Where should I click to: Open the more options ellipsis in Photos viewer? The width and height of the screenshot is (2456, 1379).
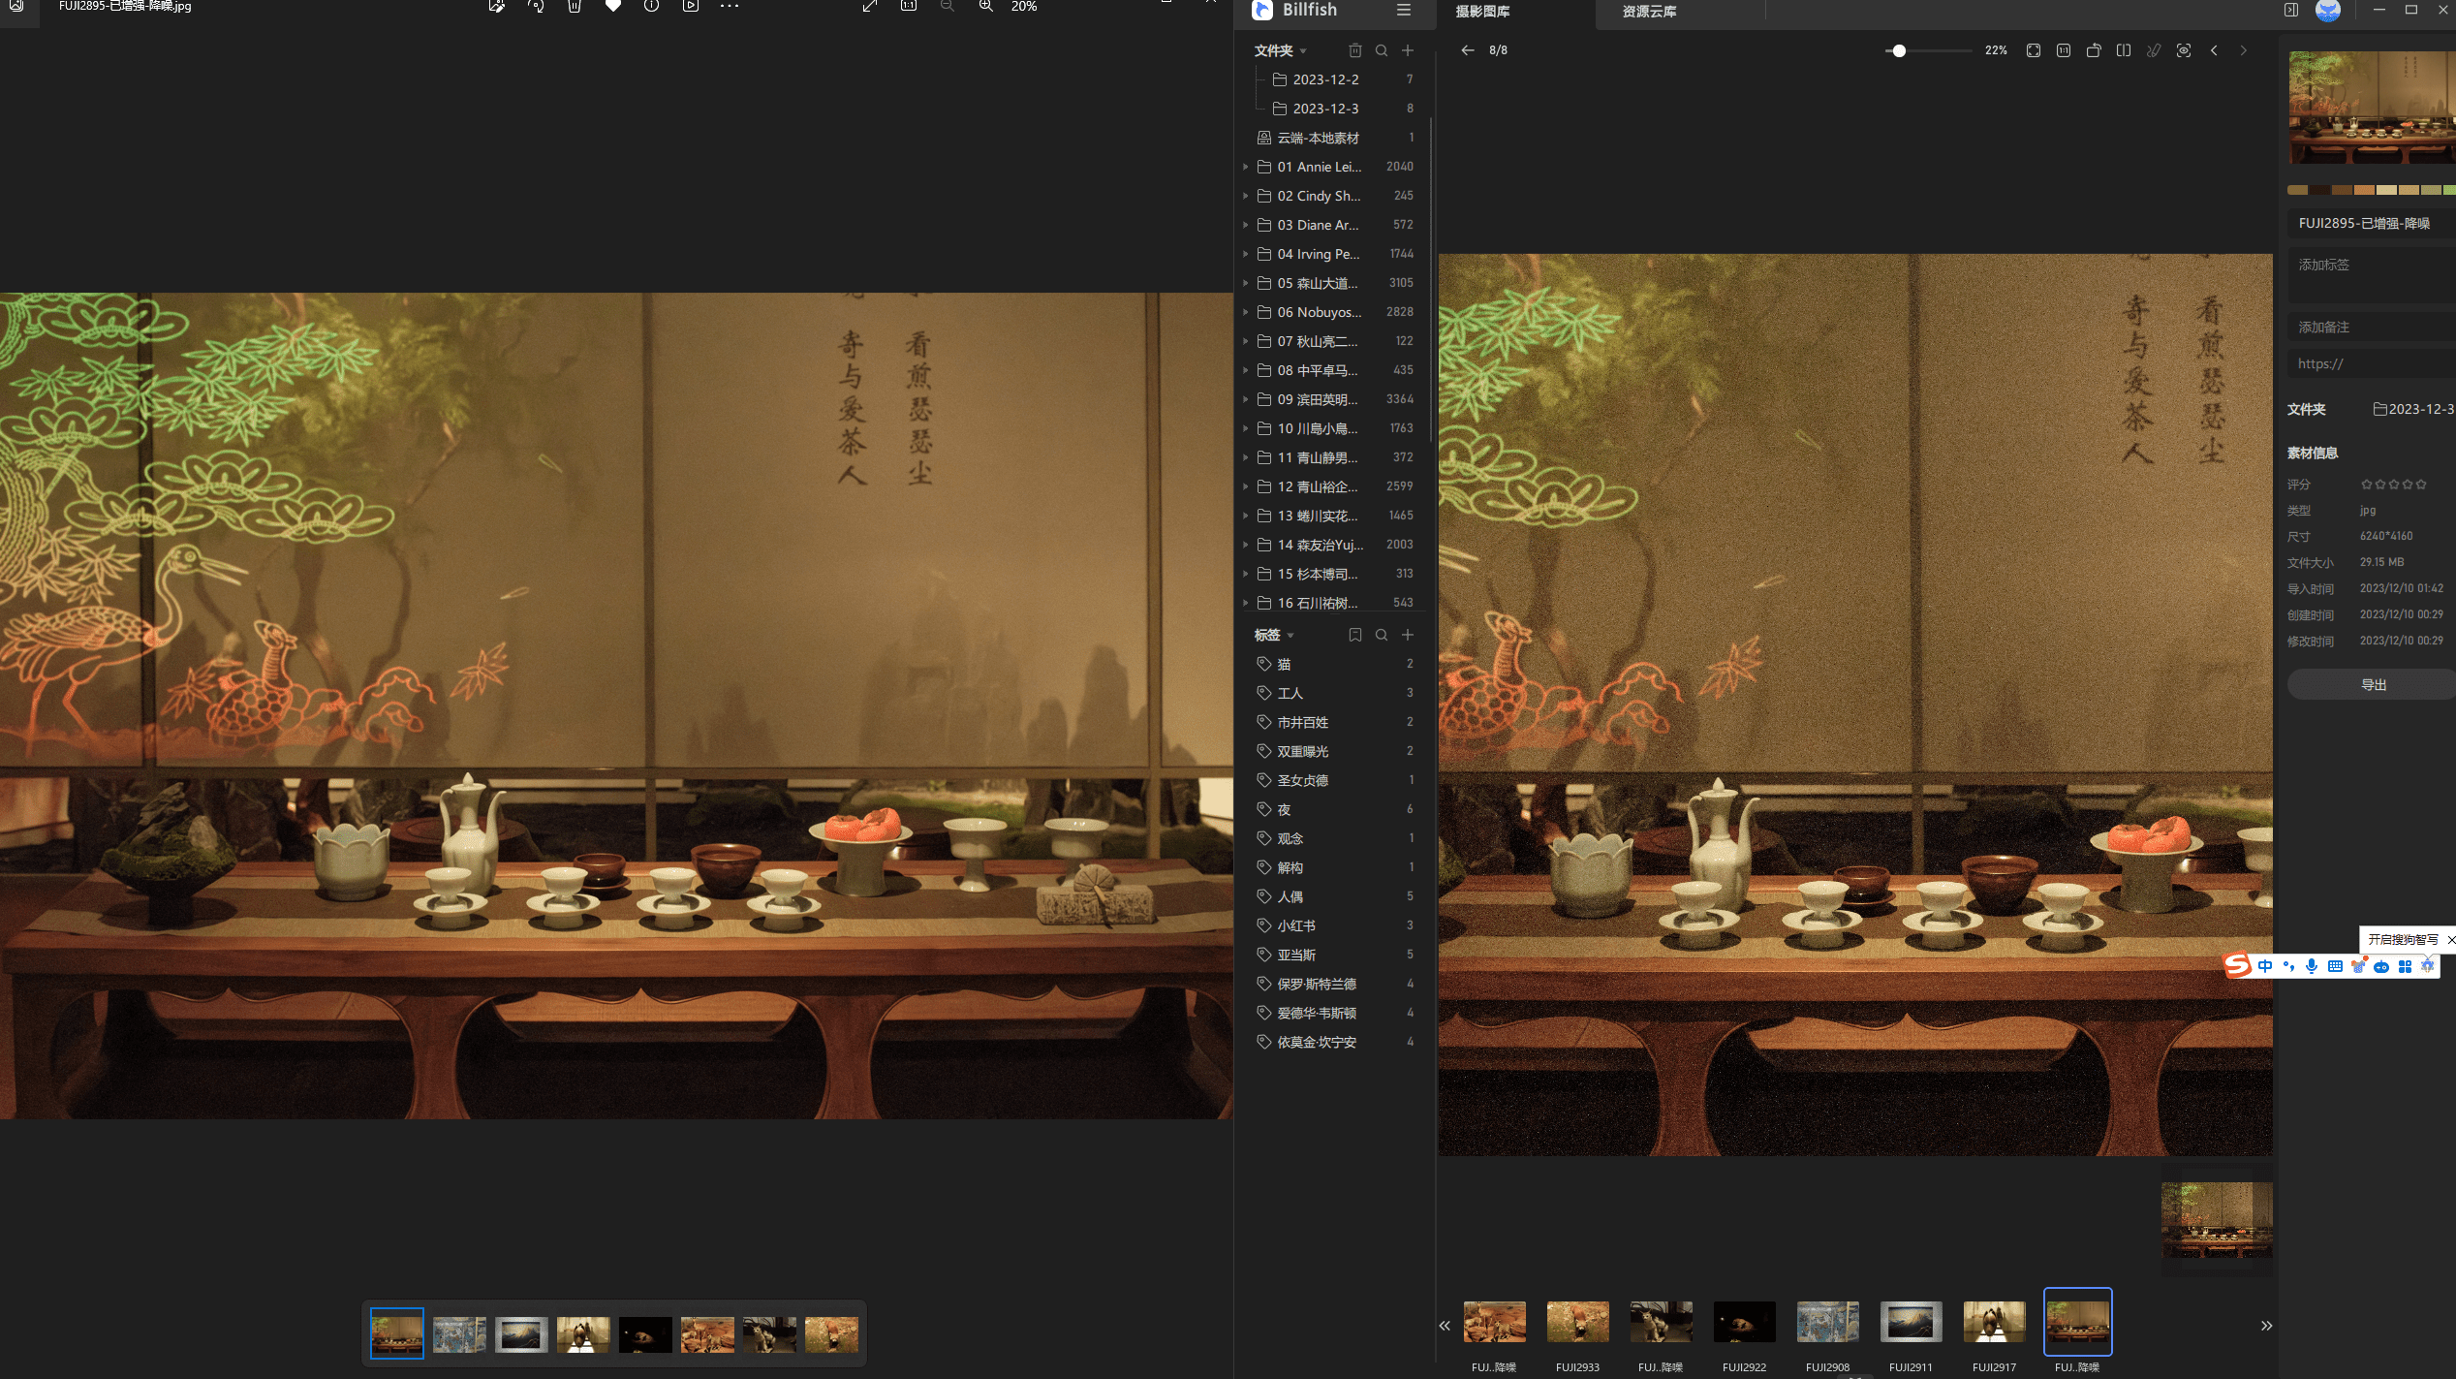pos(730,7)
